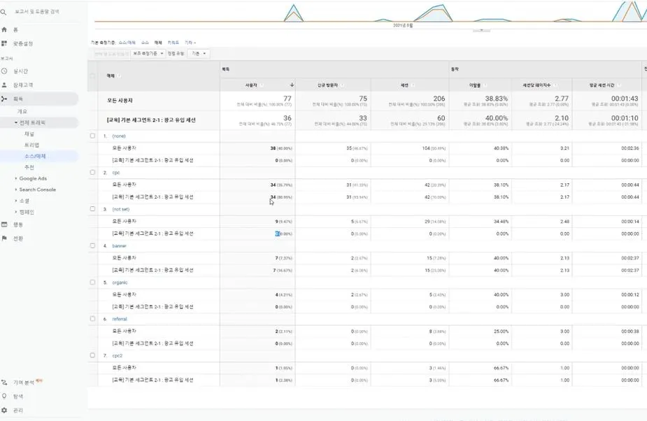Select the 추천 item in sidebar

[29, 167]
